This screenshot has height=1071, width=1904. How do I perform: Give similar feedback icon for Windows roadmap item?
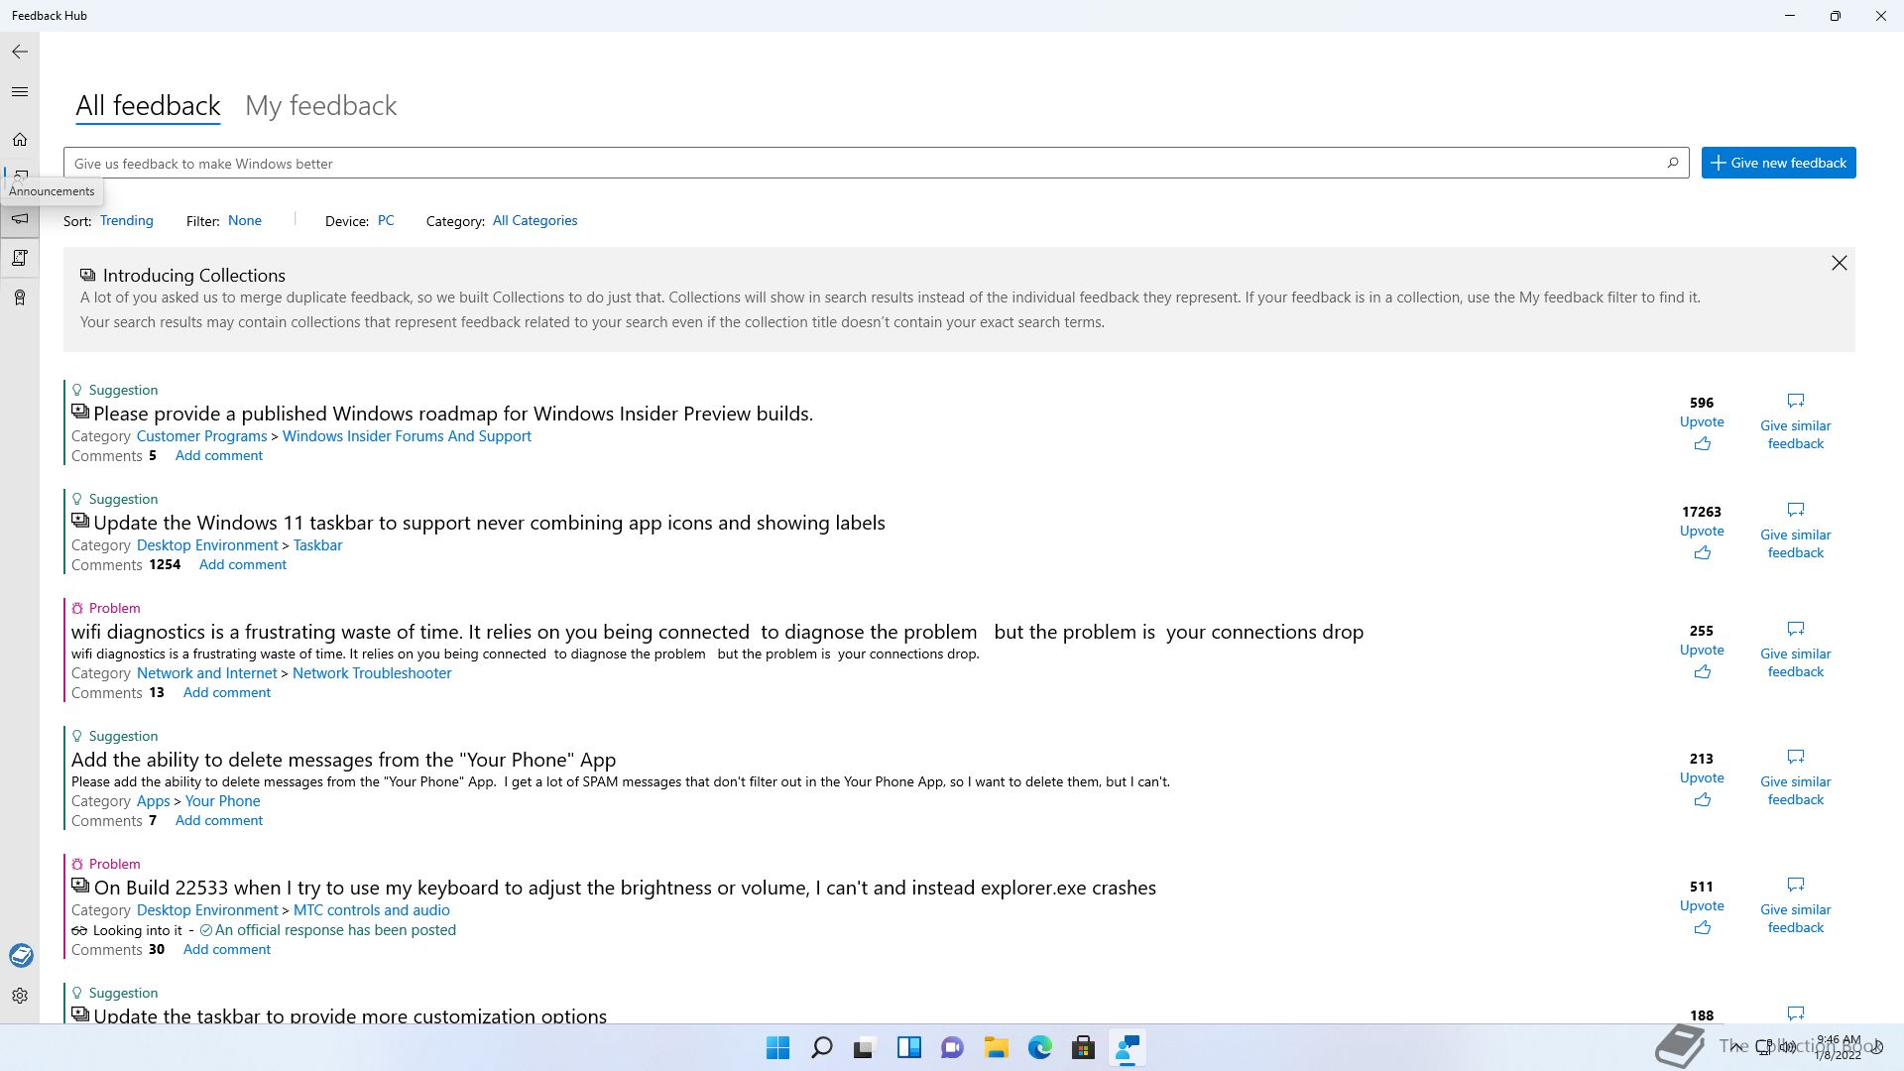coord(1796,401)
